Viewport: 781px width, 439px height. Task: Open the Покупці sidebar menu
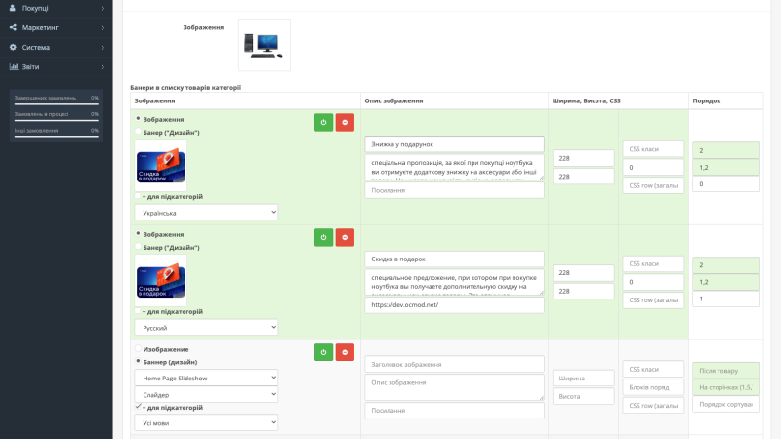(57, 8)
